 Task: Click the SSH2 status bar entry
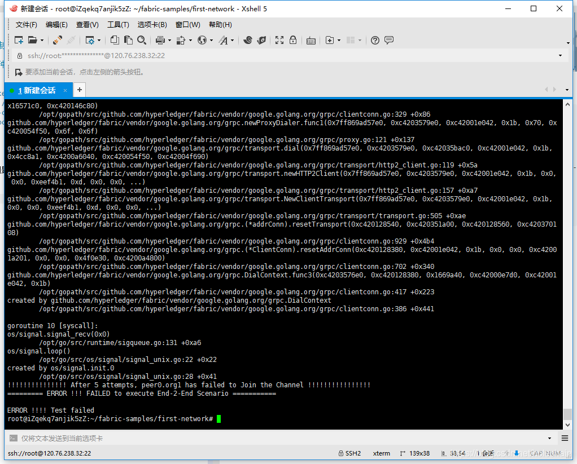click(x=349, y=453)
